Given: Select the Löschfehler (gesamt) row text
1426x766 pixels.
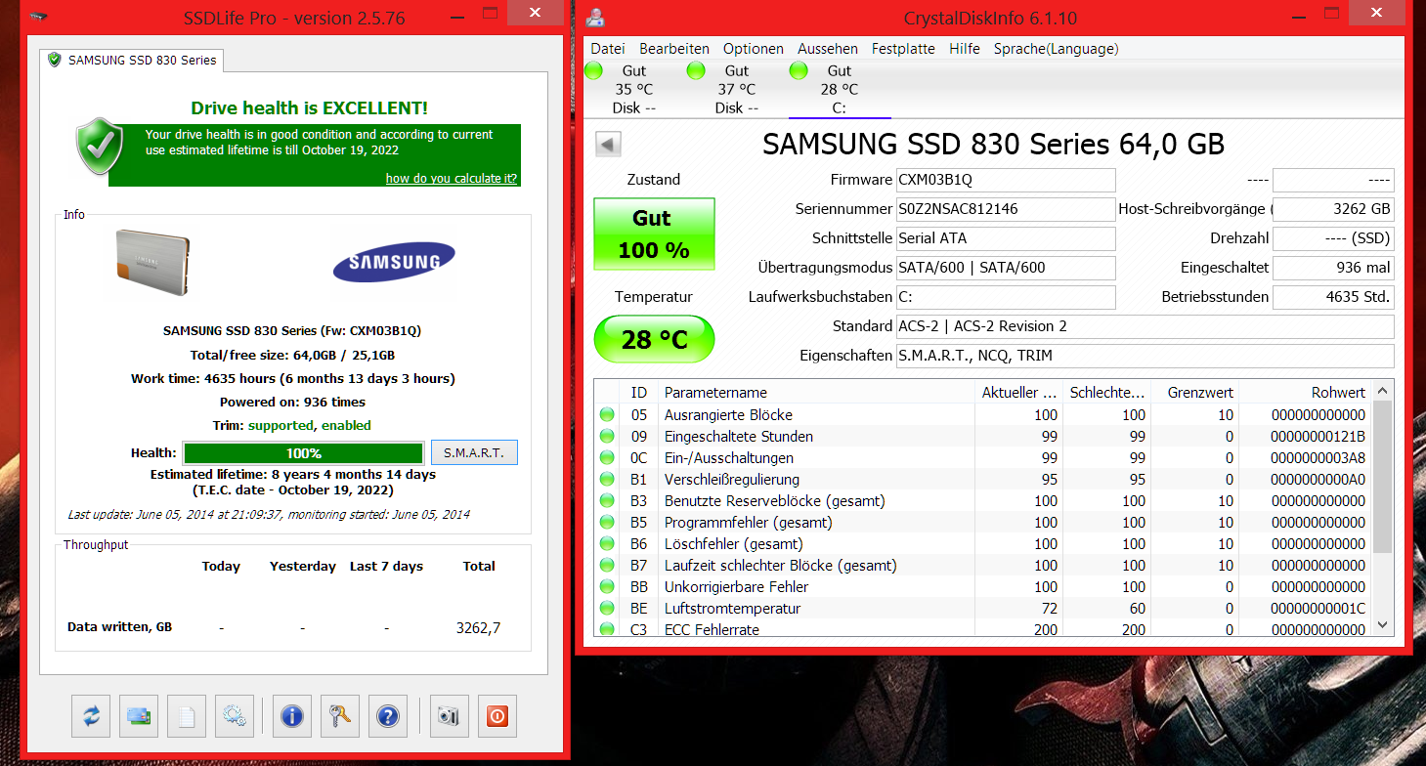Looking at the screenshot, I should [x=733, y=544].
